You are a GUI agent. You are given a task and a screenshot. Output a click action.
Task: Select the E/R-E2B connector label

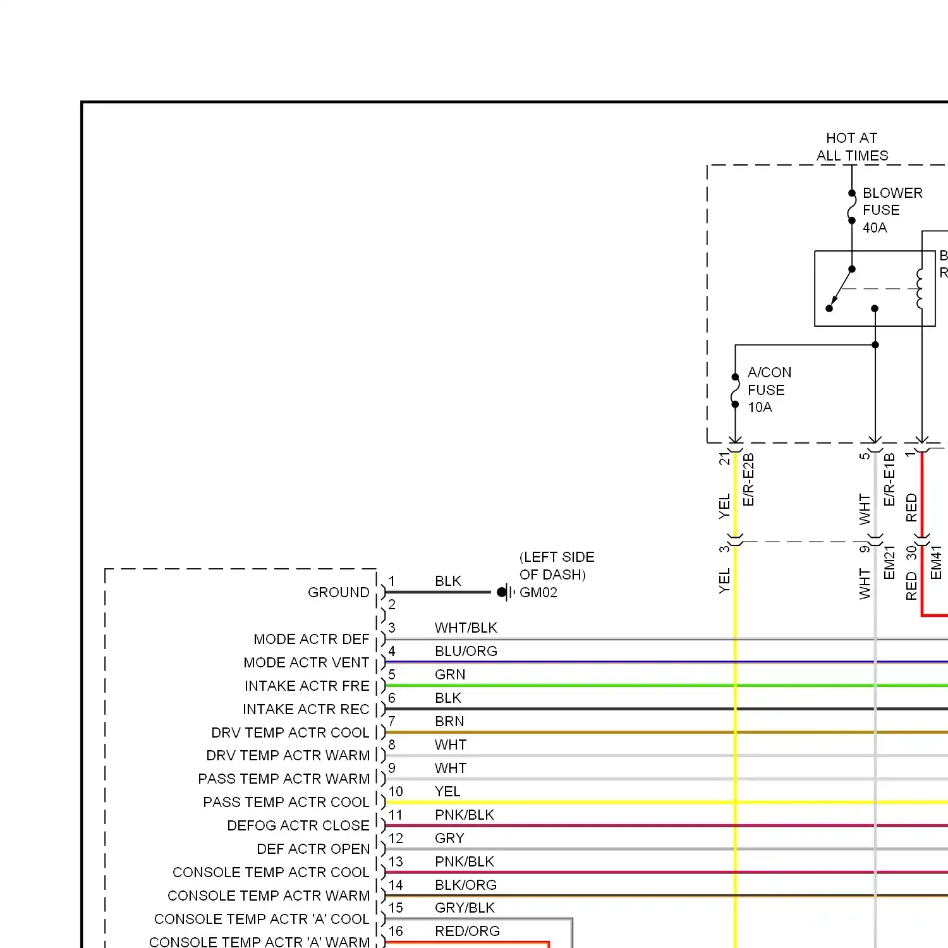click(x=749, y=479)
